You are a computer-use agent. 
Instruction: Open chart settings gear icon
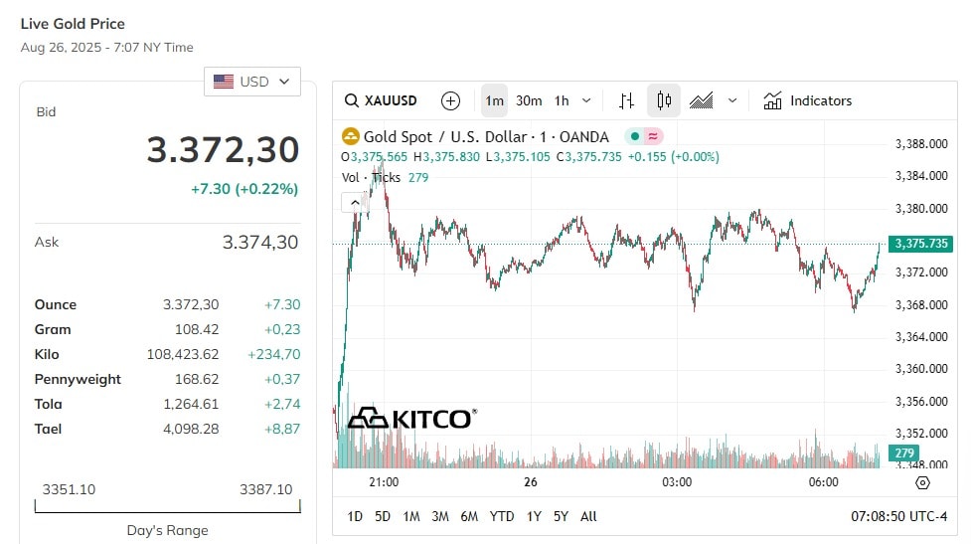tap(922, 482)
